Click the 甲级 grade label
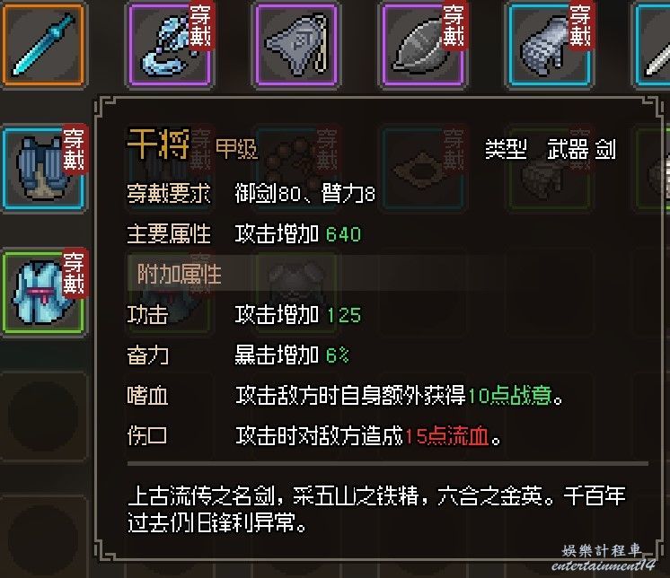This screenshot has width=670, height=578. pyautogui.click(x=237, y=149)
